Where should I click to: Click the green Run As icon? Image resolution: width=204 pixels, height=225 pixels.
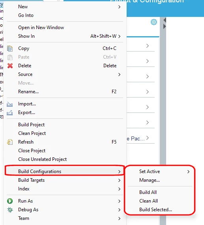(10, 201)
